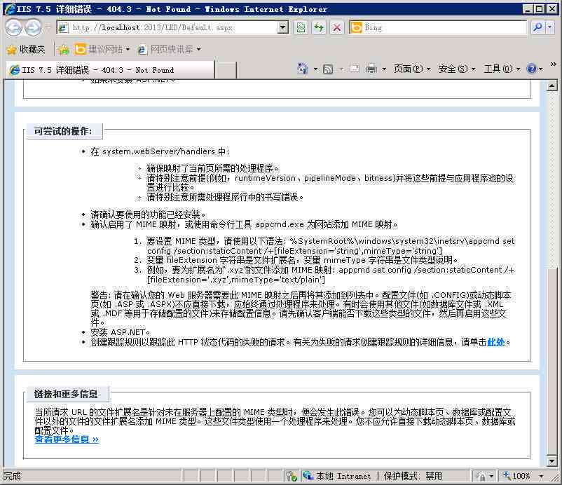562x485 pixels.
Task: Click the 100% zoom level button
Action: (517, 476)
